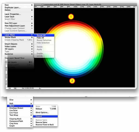Screen dimensions: 139x132
Task: Click the 50% zoom field
Action: tap(10, 88)
